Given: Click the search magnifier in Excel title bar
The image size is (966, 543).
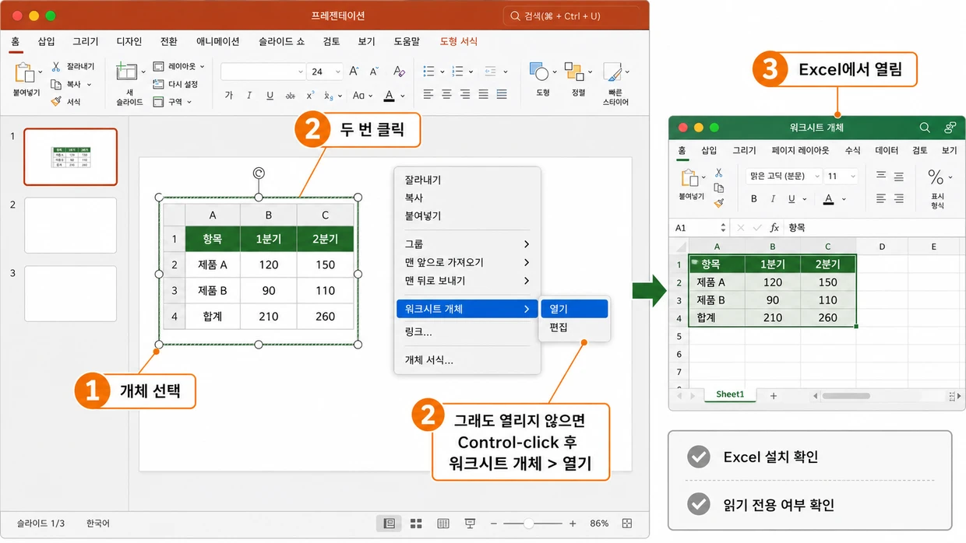Looking at the screenshot, I should (x=925, y=128).
